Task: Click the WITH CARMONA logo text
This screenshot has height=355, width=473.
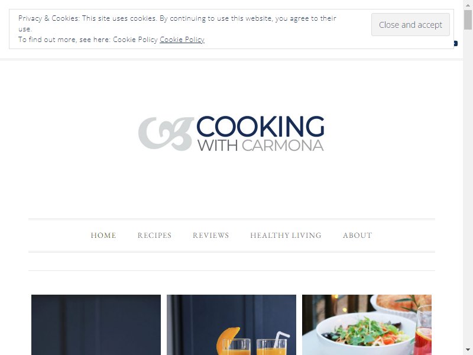Action: [x=261, y=146]
